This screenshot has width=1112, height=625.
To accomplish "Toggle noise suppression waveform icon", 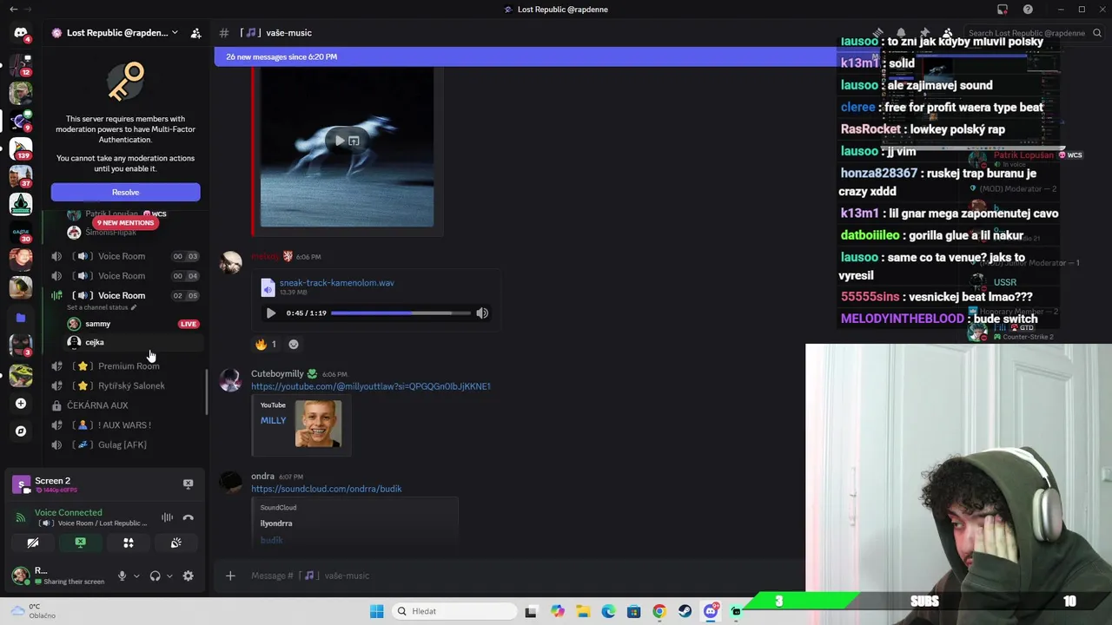I will point(167,517).
